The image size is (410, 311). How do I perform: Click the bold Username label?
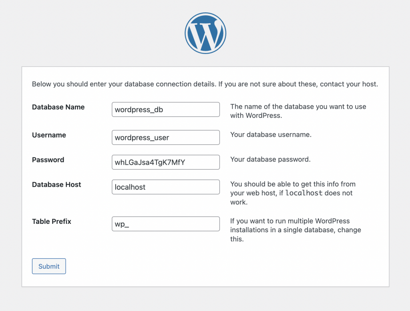49,135
